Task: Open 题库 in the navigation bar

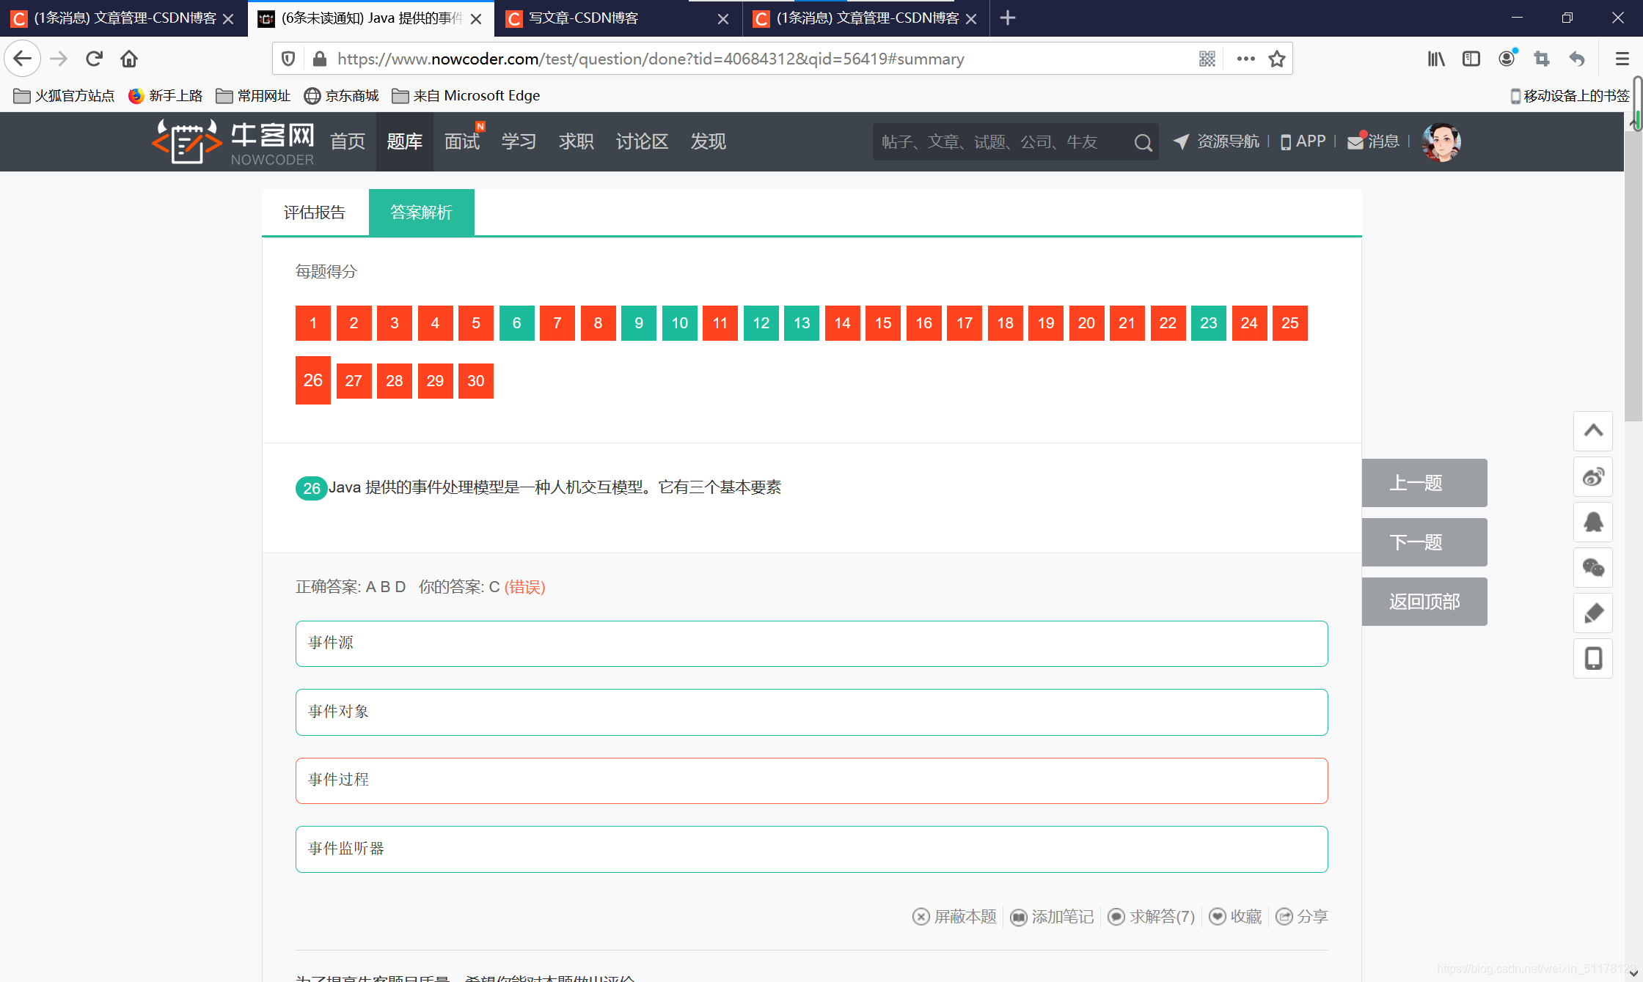Action: click(x=405, y=141)
